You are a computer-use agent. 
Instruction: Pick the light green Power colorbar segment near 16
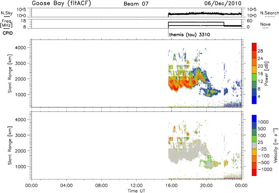(x=254, y=77)
